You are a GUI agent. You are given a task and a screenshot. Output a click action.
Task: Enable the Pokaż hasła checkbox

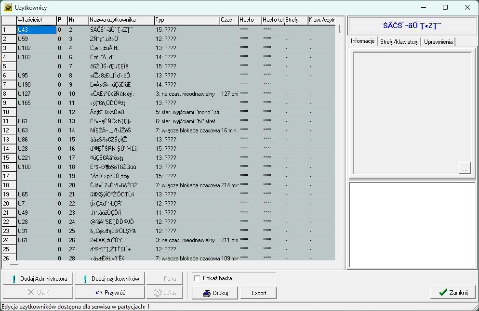click(197, 278)
